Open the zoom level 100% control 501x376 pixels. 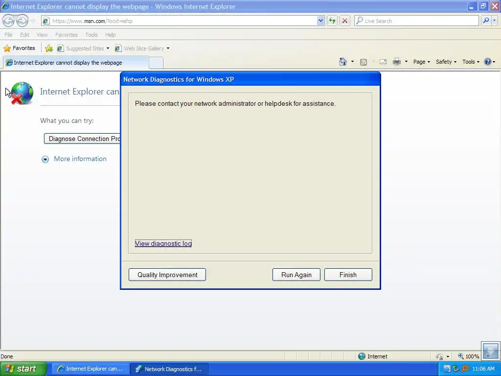pos(468,356)
